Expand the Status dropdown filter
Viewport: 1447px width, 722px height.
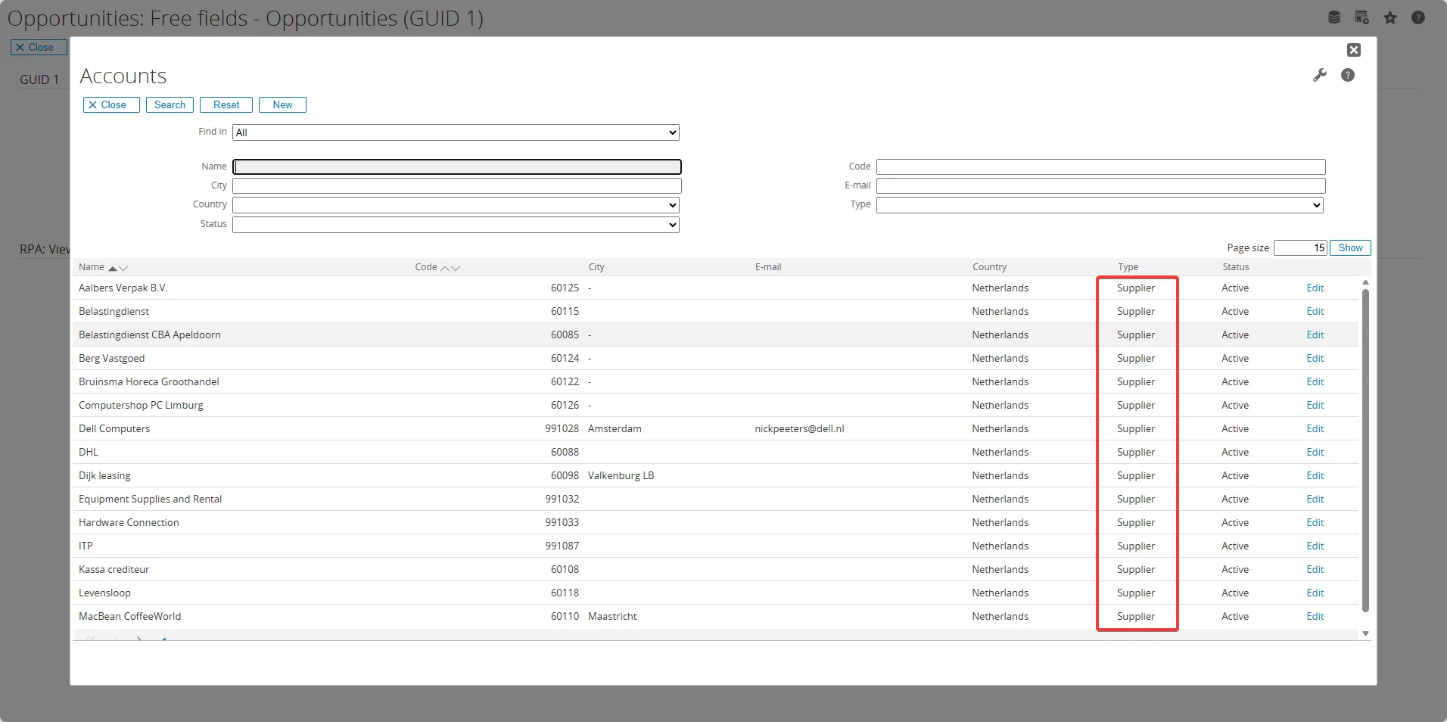click(x=456, y=225)
